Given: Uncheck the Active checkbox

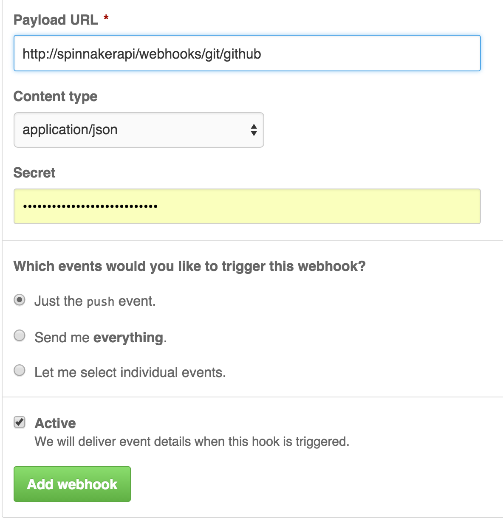Looking at the screenshot, I should [x=20, y=422].
